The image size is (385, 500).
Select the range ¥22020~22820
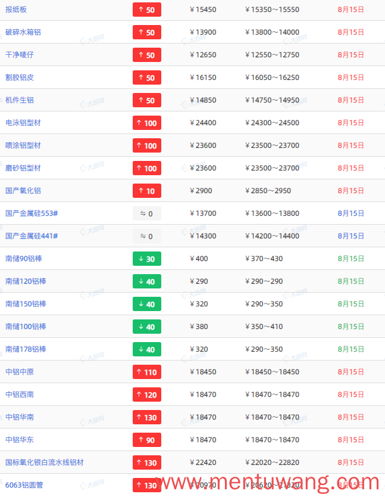pyautogui.click(x=273, y=462)
